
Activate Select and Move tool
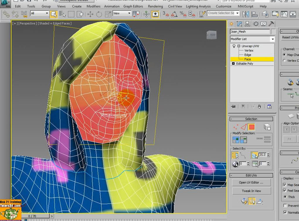90,14
